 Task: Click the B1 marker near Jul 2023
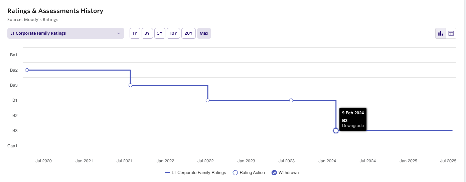(291, 100)
